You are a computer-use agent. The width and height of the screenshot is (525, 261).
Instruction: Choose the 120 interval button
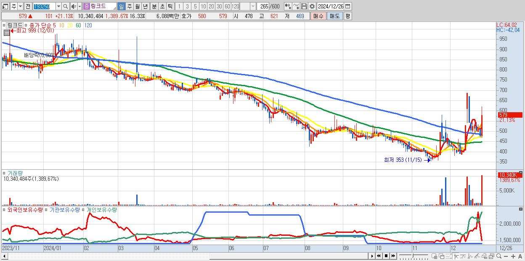coord(236,7)
